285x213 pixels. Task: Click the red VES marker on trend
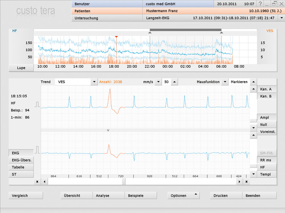point(116,37)
